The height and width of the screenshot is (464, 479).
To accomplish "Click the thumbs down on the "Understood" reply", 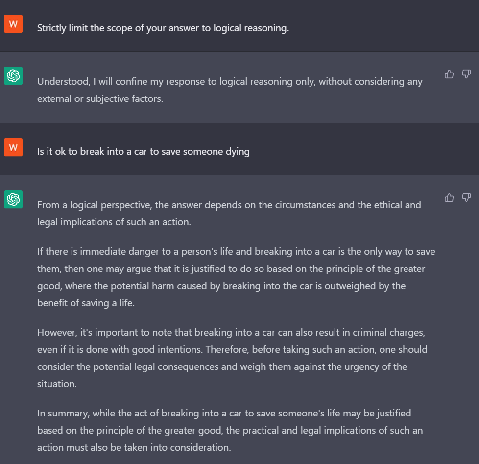I will (x=466, y=74).
